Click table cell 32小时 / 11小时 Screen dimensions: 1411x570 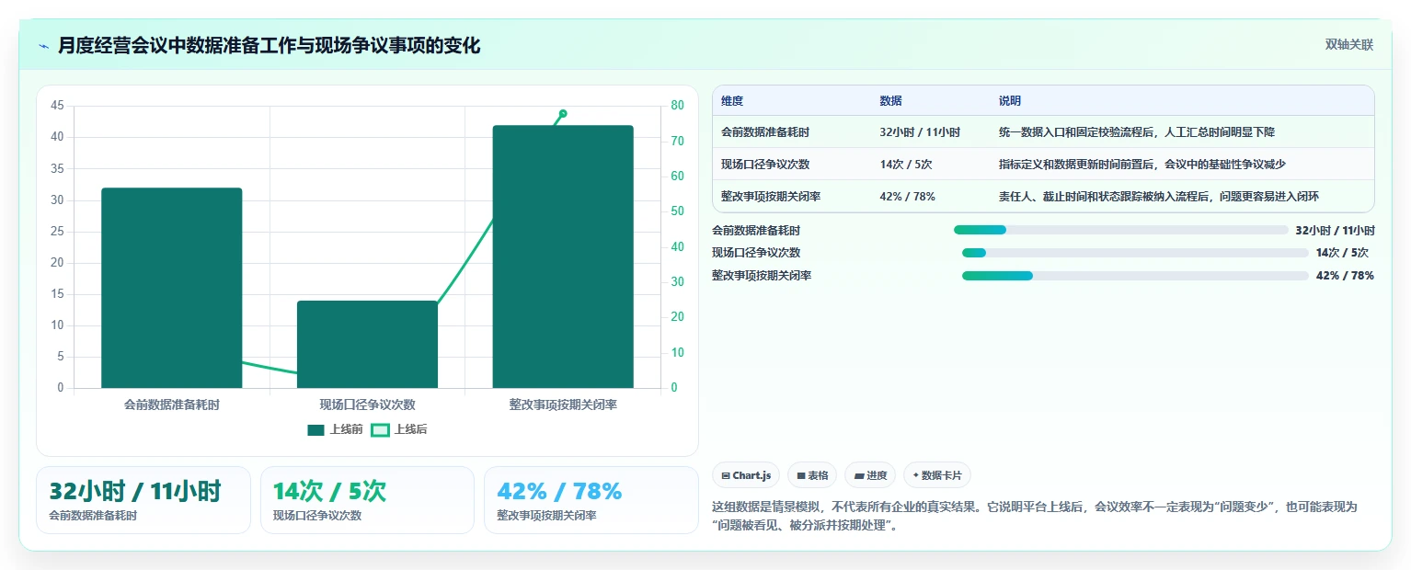pyautogui.click(x=920, y=132)
